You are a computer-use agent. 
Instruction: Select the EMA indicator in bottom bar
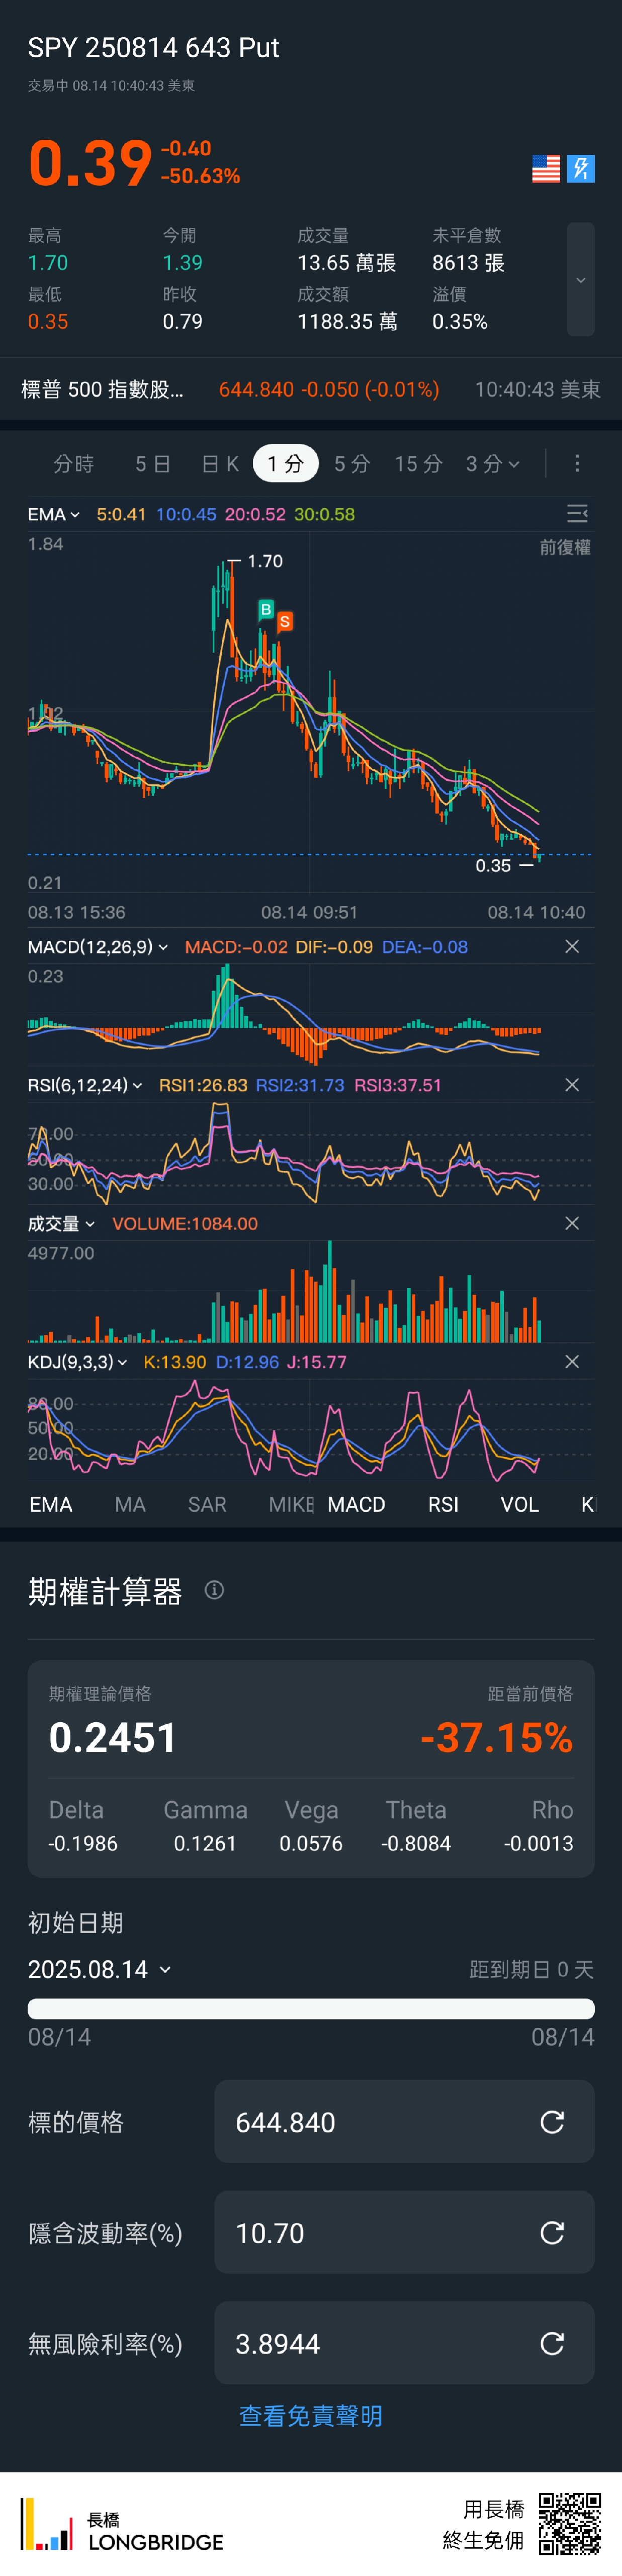[x=51, y=1504]
